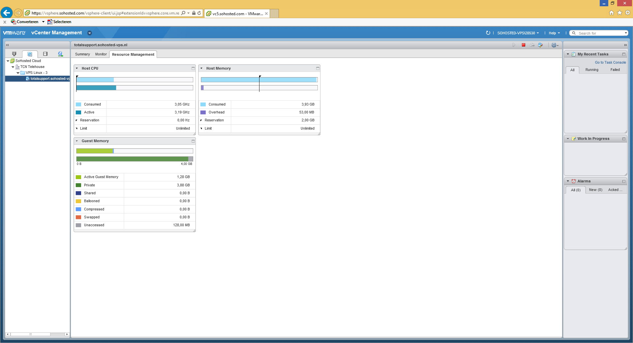The image size is (633, 343).
Task: Open browser tools gear icon
Action: 628,13
